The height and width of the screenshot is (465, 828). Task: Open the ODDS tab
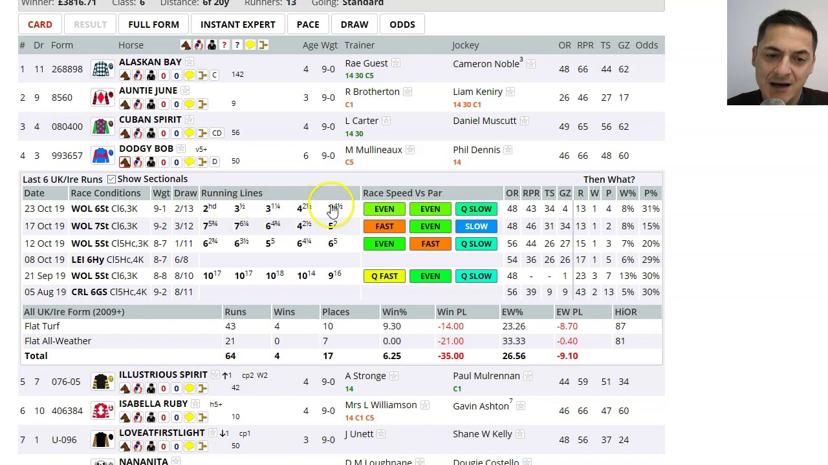pyautogui.click(x=402, y=25)
